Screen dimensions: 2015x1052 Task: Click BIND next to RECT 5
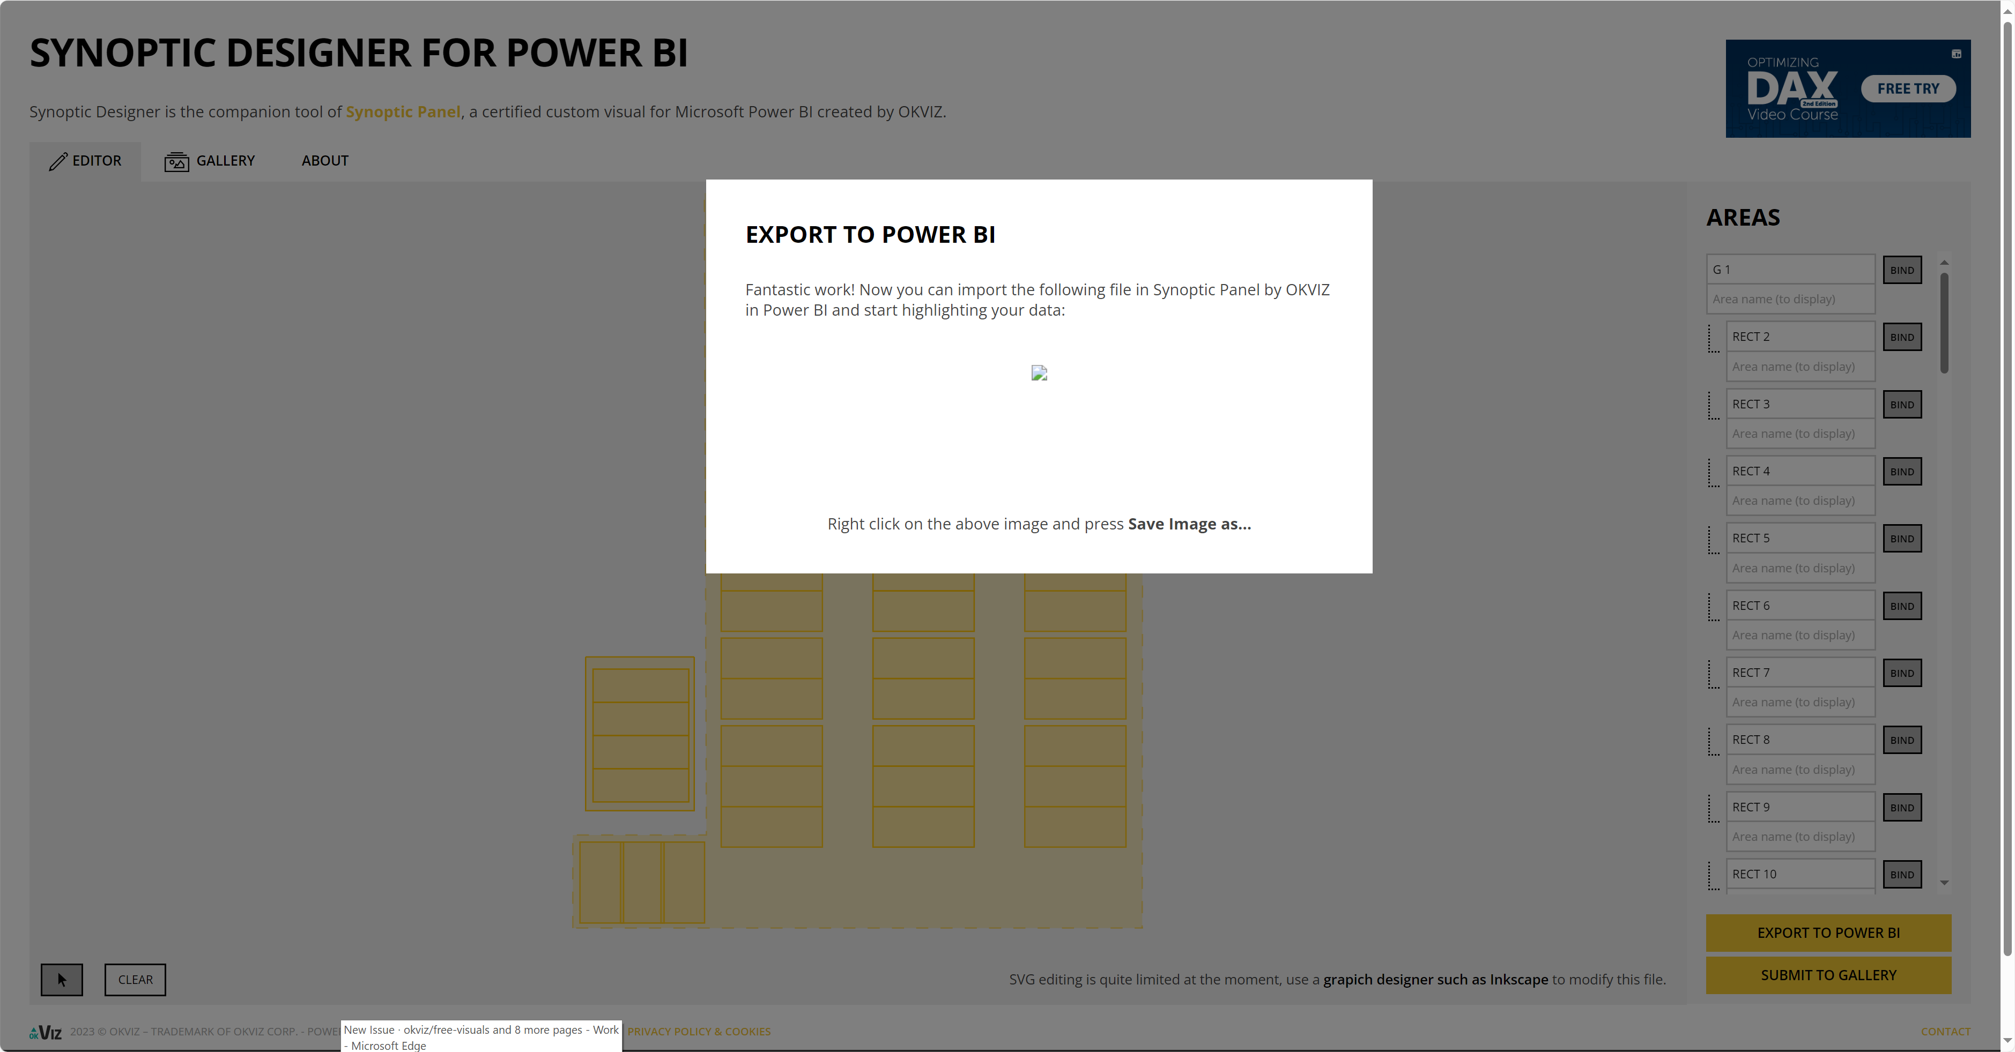(x=1902, y=538)
